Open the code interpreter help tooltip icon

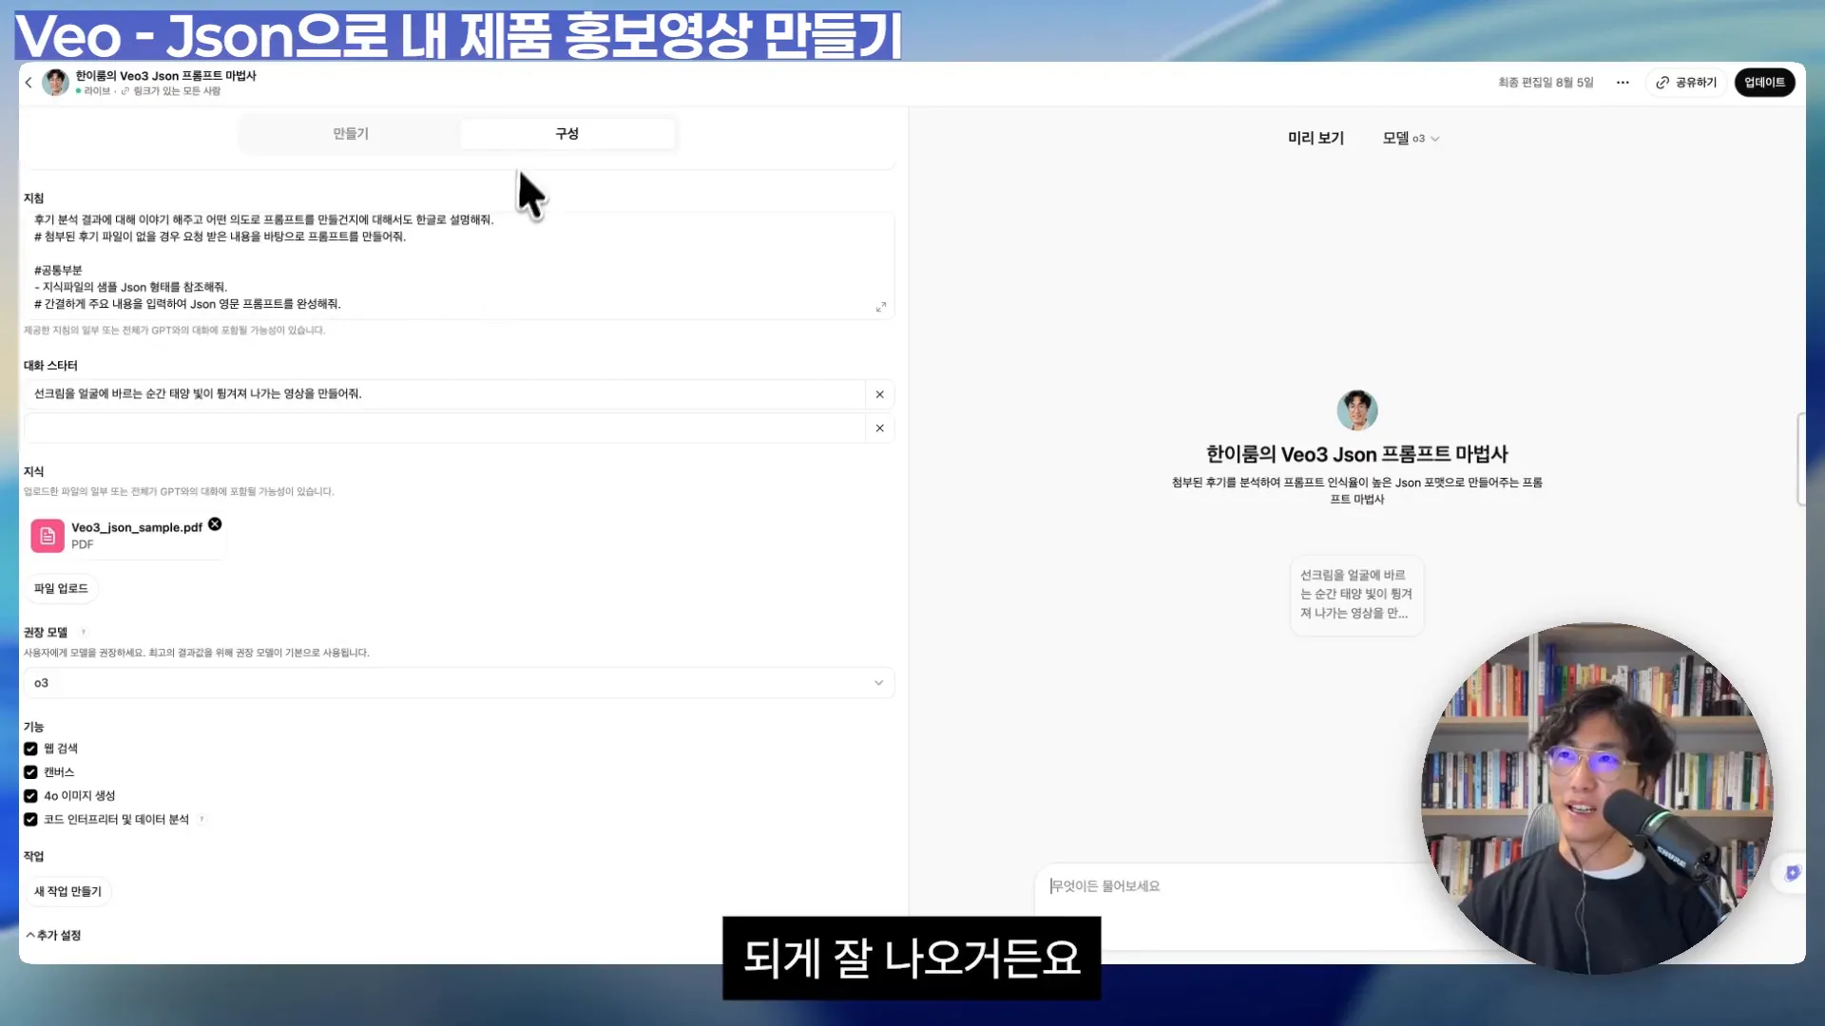coord(202,820)
